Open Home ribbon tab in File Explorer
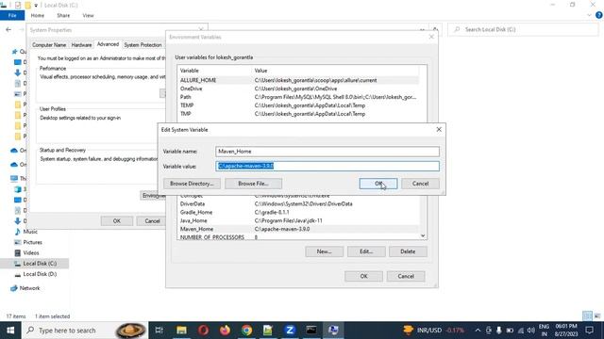This screenshot has width=604, height=339. click(38, 15)
